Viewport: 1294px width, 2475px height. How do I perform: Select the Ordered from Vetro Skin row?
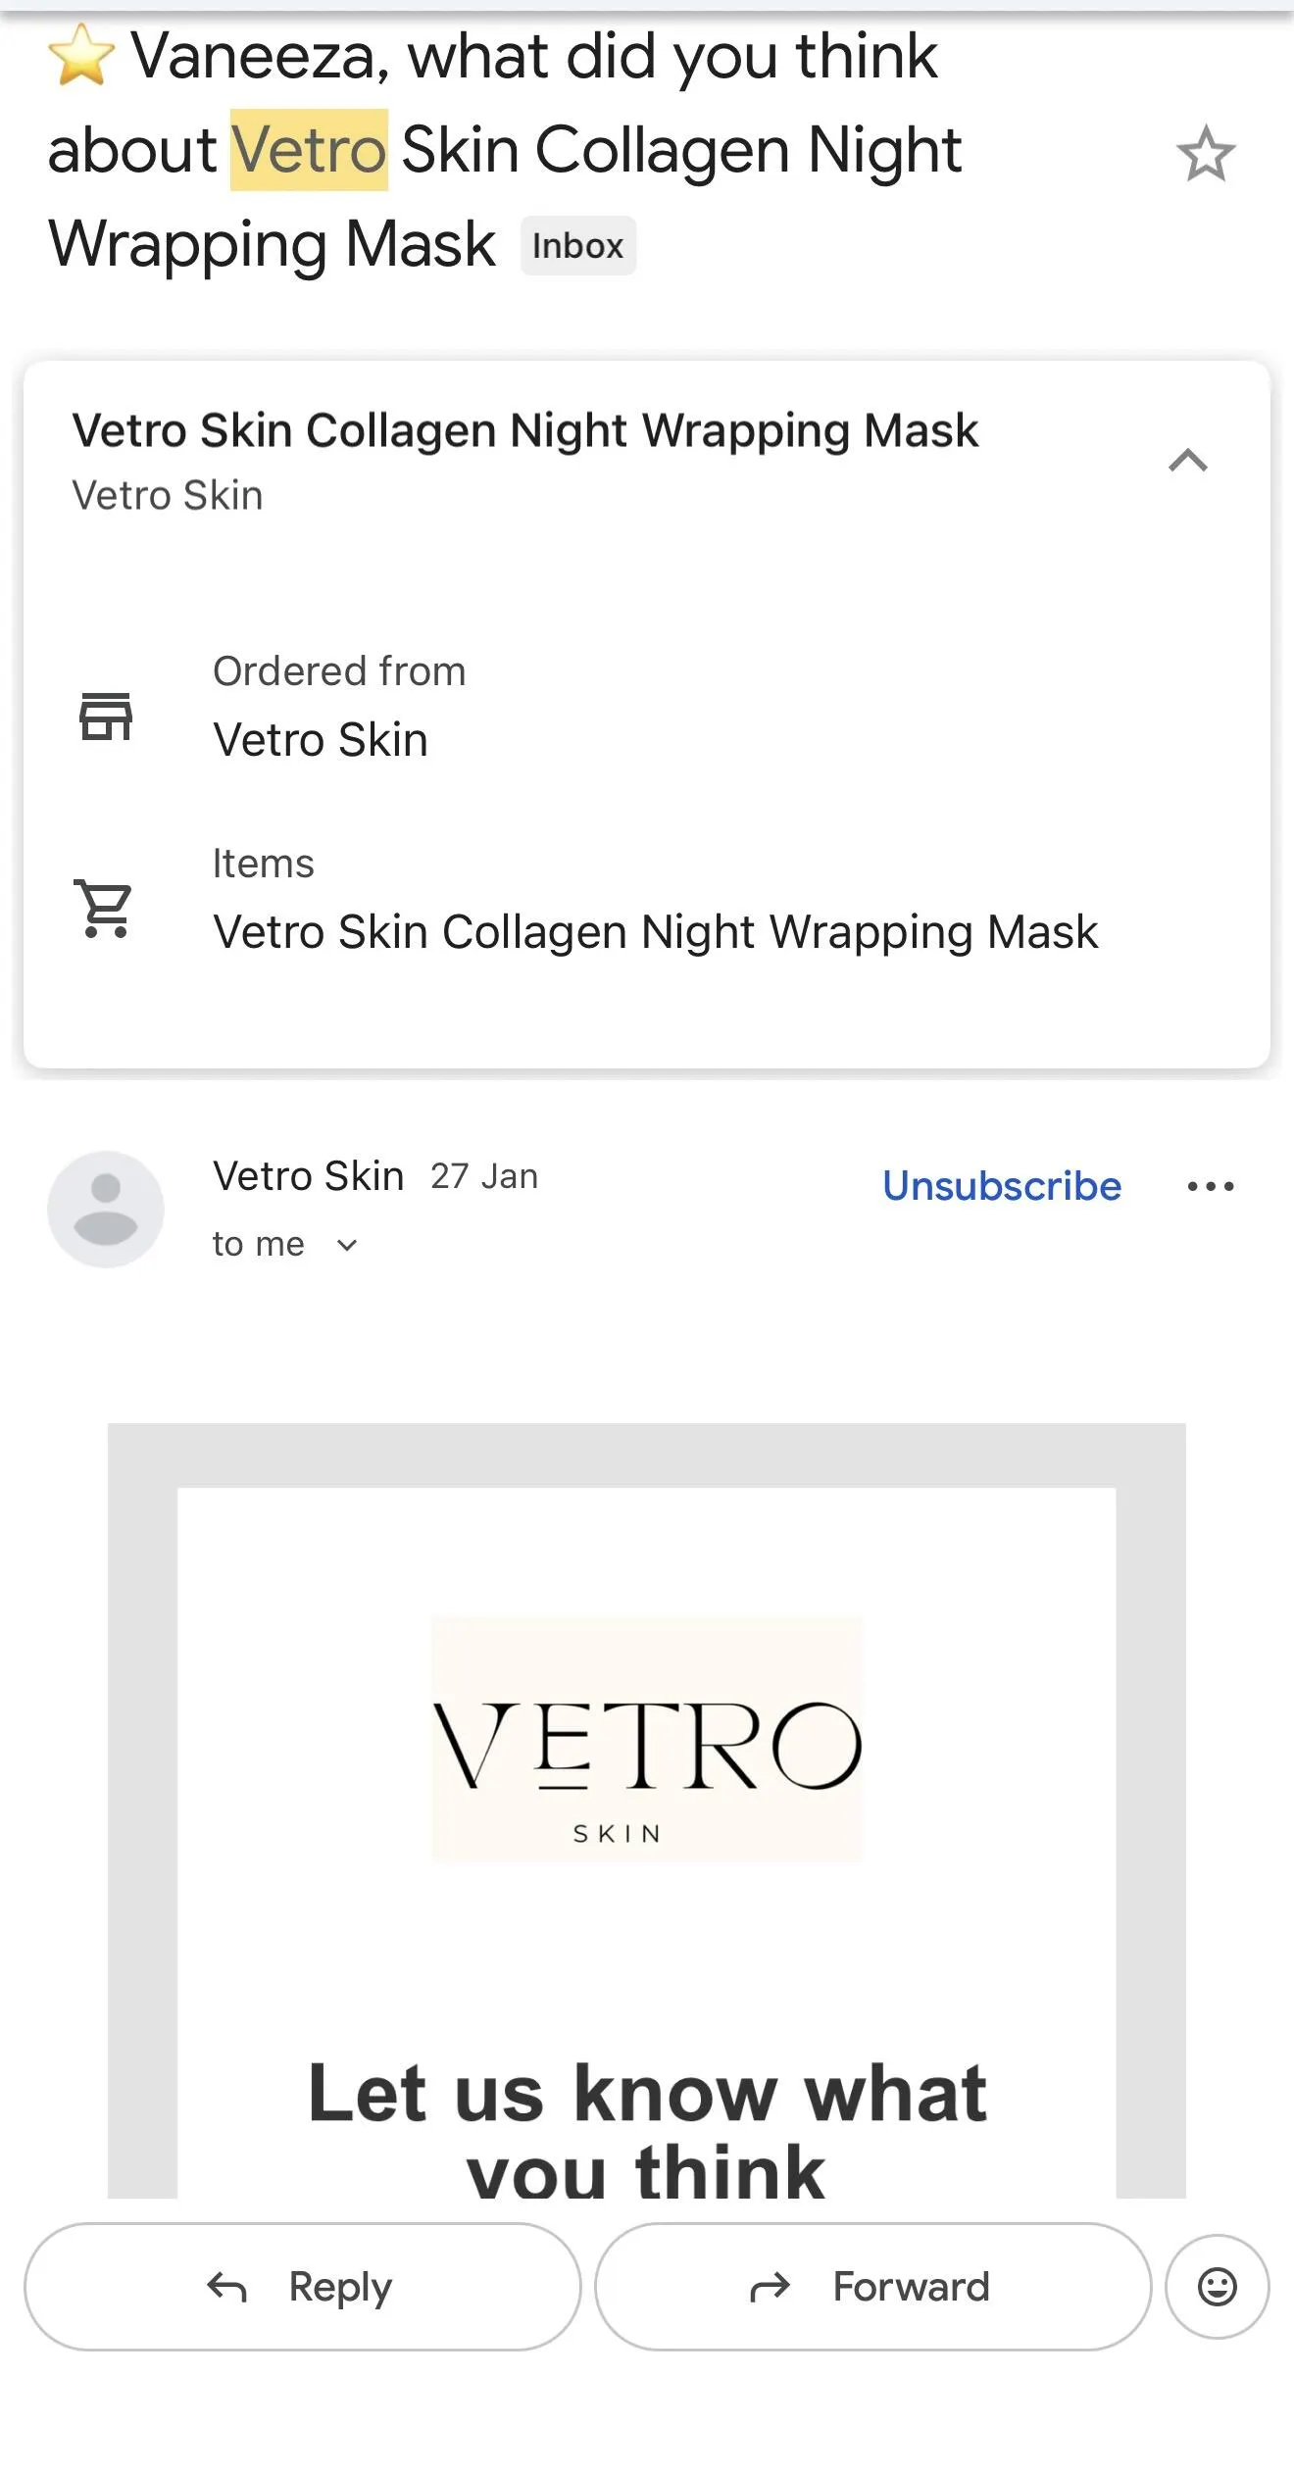pos(321,739)
